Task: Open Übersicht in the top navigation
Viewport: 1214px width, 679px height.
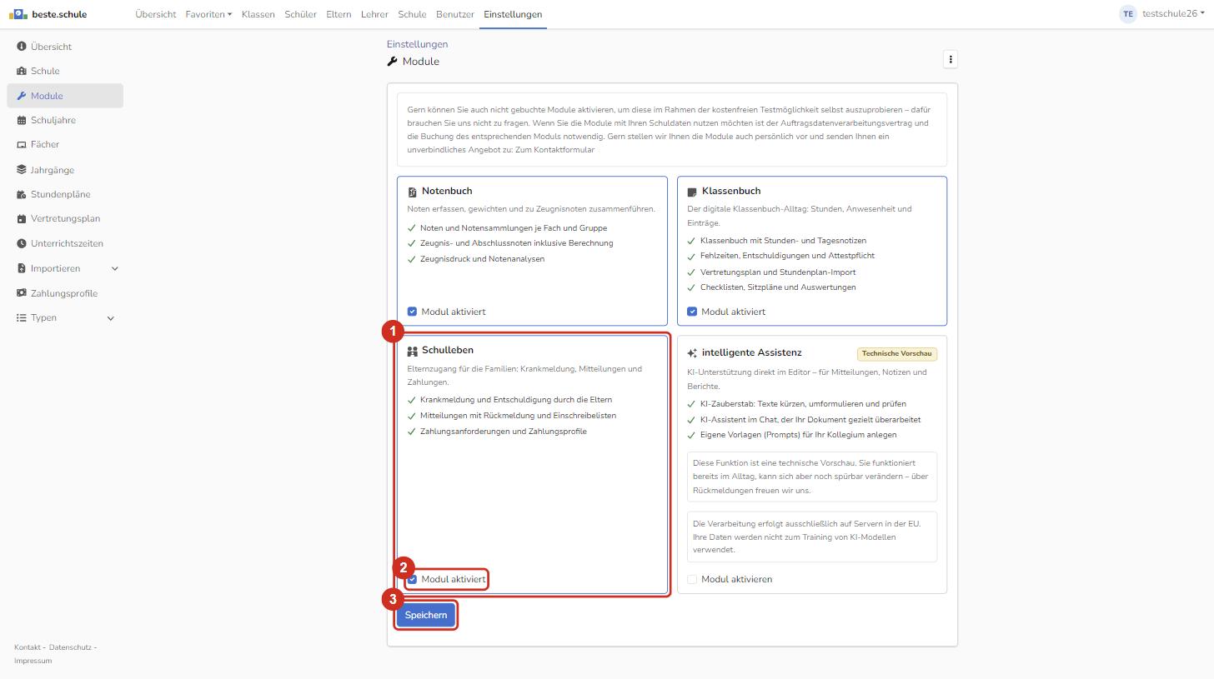Action: pos(156,14)
